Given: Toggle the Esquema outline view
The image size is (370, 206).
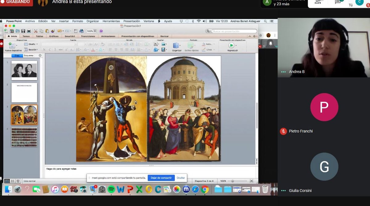Looking at the screenshot, I should 29,56.
